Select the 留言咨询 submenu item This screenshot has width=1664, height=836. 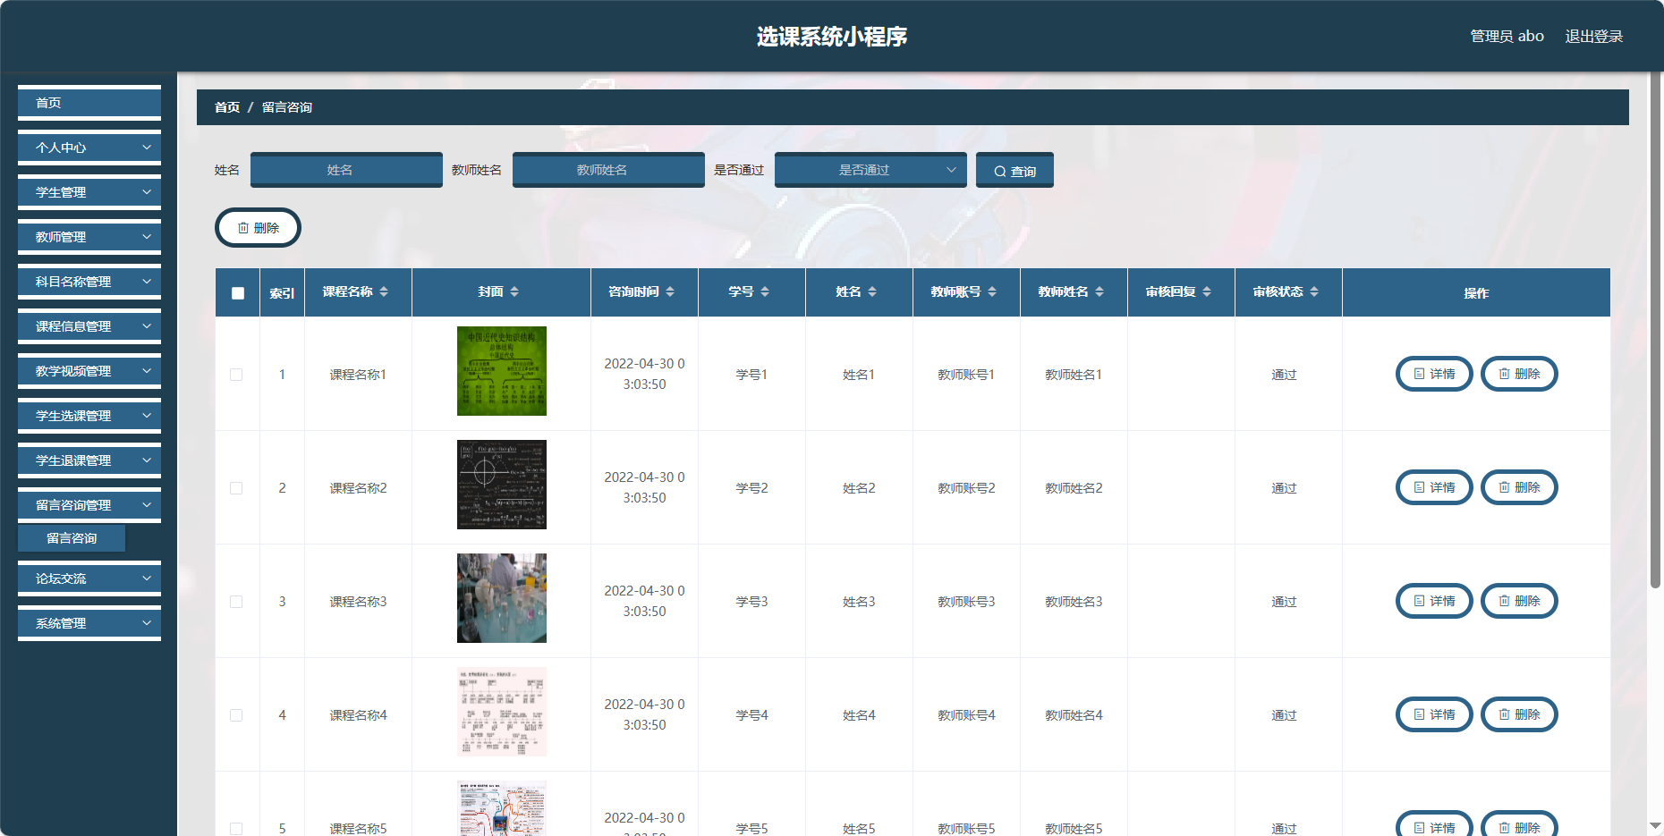(72, 538)
